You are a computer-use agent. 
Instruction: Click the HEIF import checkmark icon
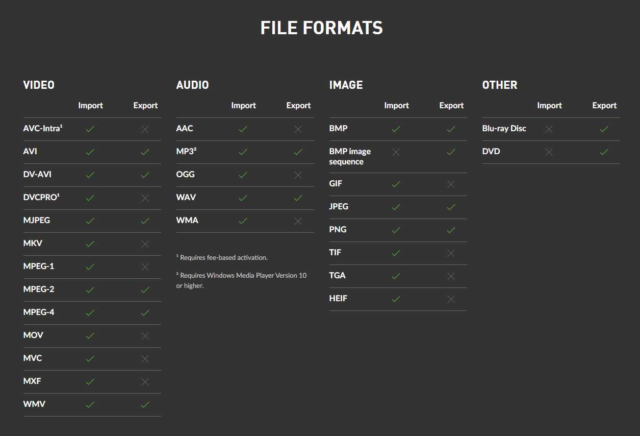click(x=396, y=299)
